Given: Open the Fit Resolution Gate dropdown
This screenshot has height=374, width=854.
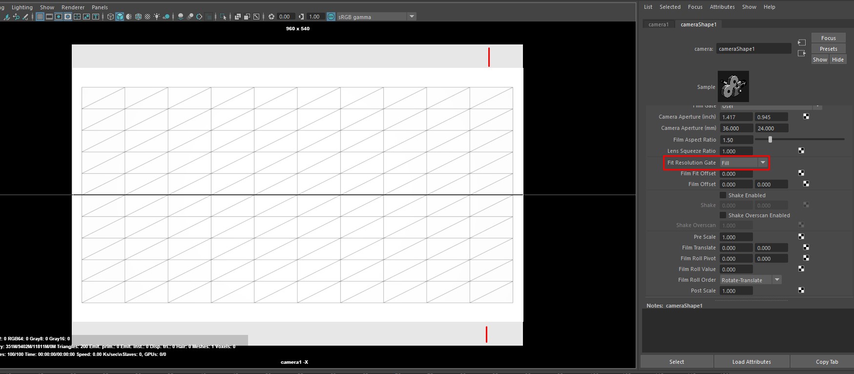Looking at the screenshot, I should [x=744, y=163].
